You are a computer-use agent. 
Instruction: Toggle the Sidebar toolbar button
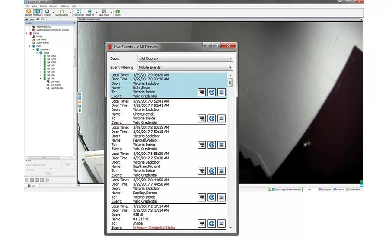38,12
